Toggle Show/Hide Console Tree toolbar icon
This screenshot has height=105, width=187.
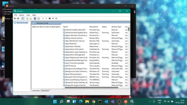pyautogui.click(x=23, y=18)
